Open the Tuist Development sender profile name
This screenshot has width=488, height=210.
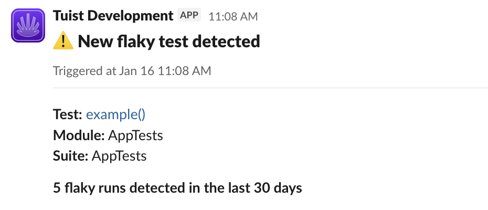[113, 16]
